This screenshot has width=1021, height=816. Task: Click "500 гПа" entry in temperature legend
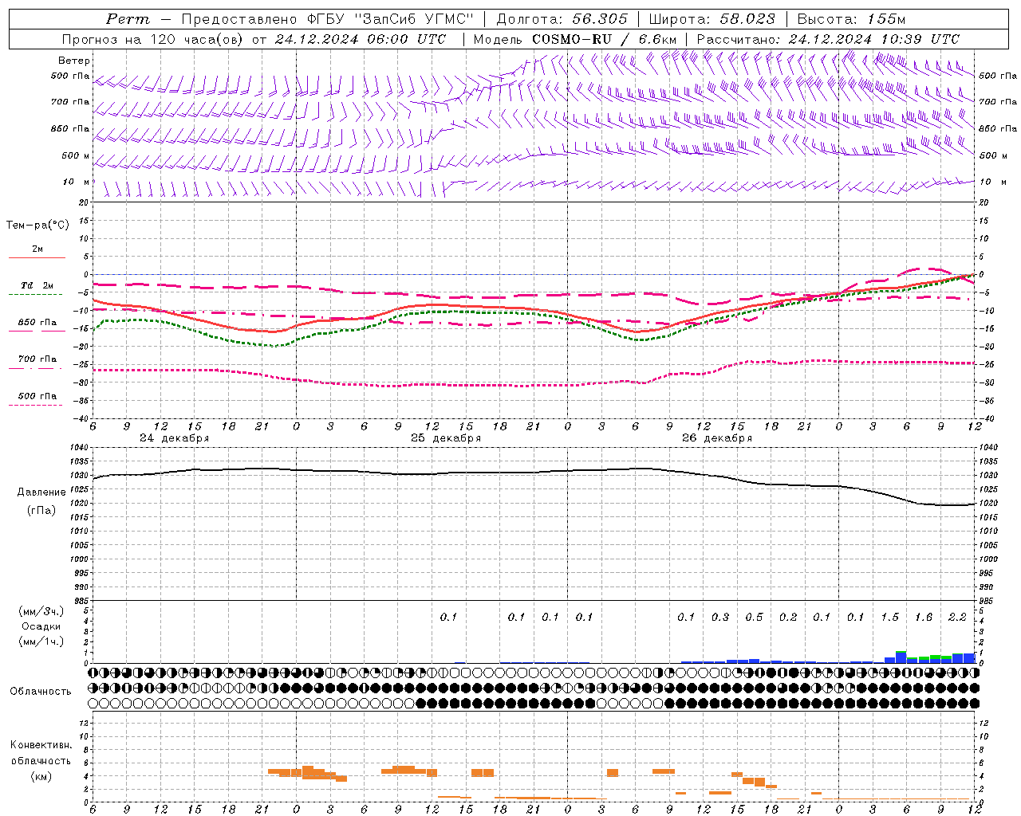click(37, 396)
